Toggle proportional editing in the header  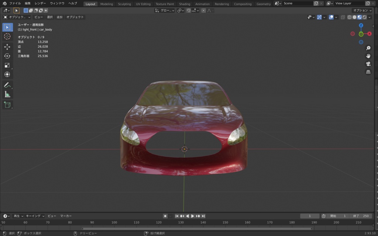tap(203, 10)
